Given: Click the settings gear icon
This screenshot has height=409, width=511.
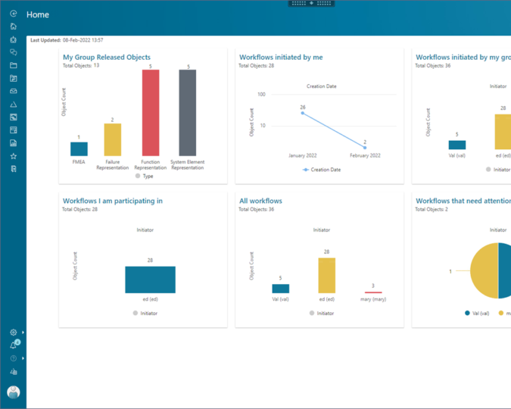Looking at the screenshot, I should pos(13,333).
